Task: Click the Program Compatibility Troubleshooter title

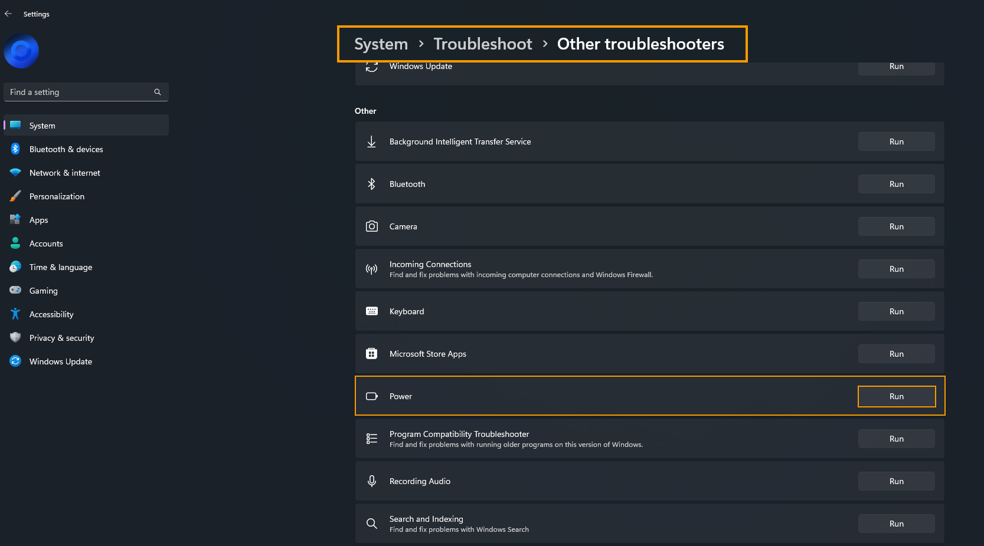Action: 459,434
